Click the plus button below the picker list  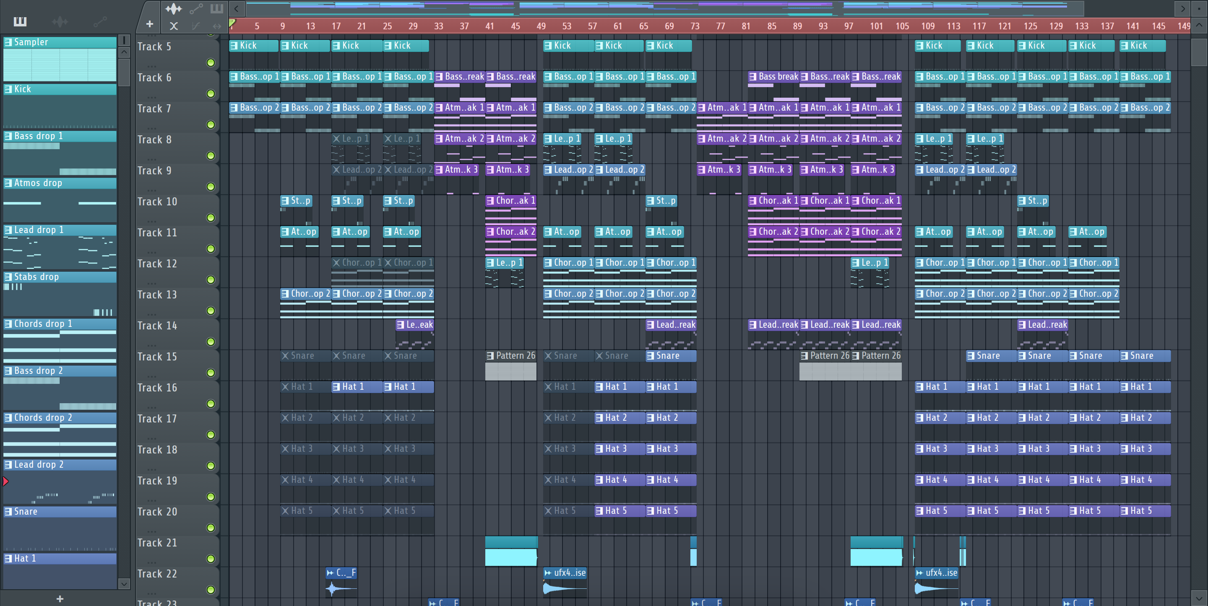pos(60,598)
